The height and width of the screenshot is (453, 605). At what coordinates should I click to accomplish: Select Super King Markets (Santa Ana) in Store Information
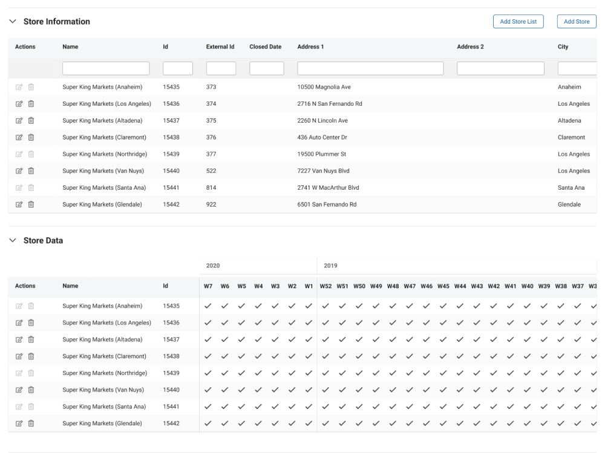click(104, 188)
